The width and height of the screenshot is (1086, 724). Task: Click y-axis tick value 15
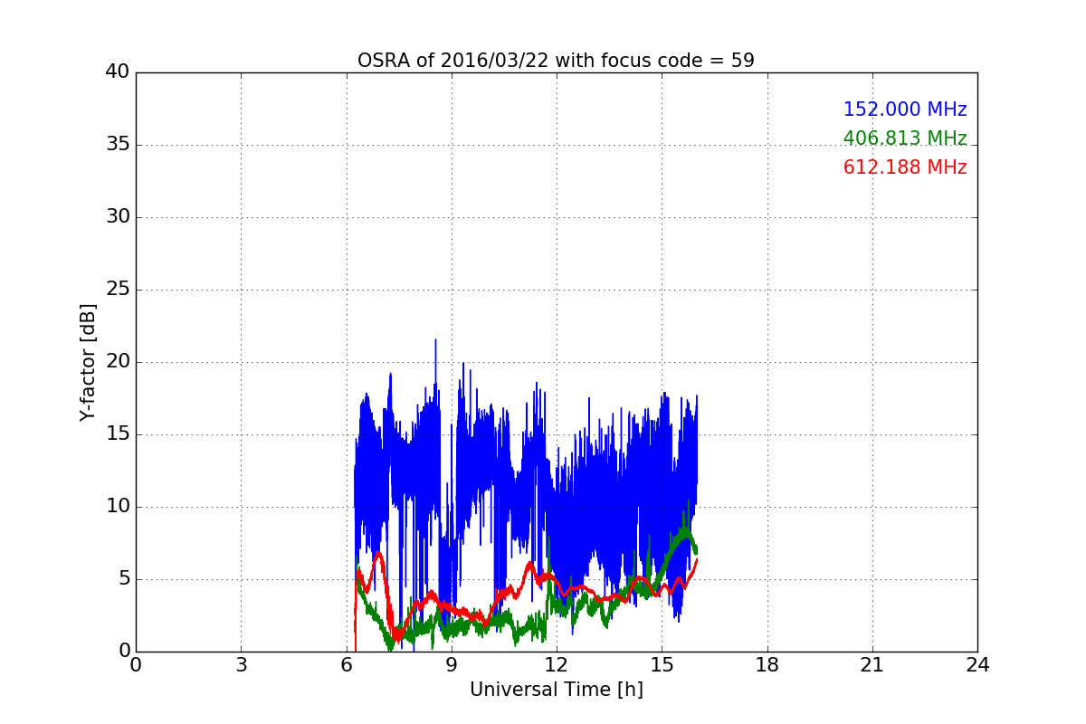118,434
